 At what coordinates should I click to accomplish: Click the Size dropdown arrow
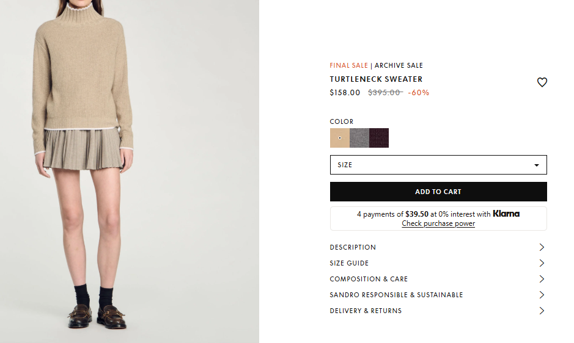click(x=537, y=165)
